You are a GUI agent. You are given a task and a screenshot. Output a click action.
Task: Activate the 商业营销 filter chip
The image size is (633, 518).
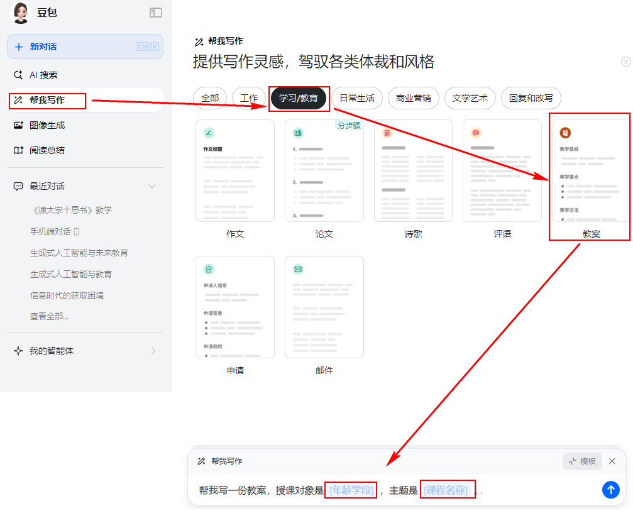413,98
